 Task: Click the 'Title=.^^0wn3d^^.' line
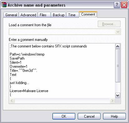click(x=23, y=71)
